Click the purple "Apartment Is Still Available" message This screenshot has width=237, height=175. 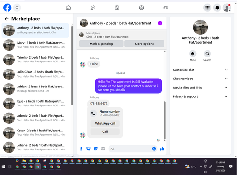click(x=128, y=86)
